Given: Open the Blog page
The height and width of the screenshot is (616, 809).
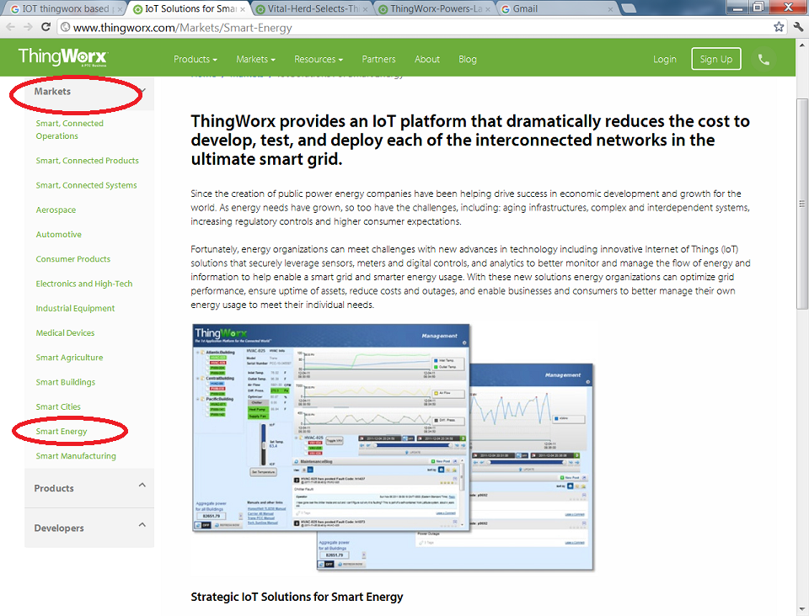Looking at the screenshot, I should [468, 59].
